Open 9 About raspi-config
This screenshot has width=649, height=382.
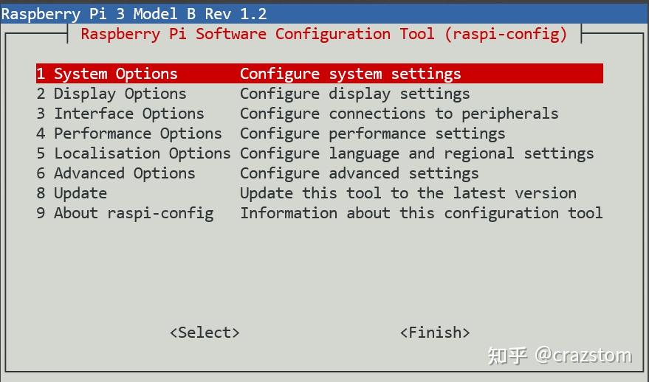(125, 213)
